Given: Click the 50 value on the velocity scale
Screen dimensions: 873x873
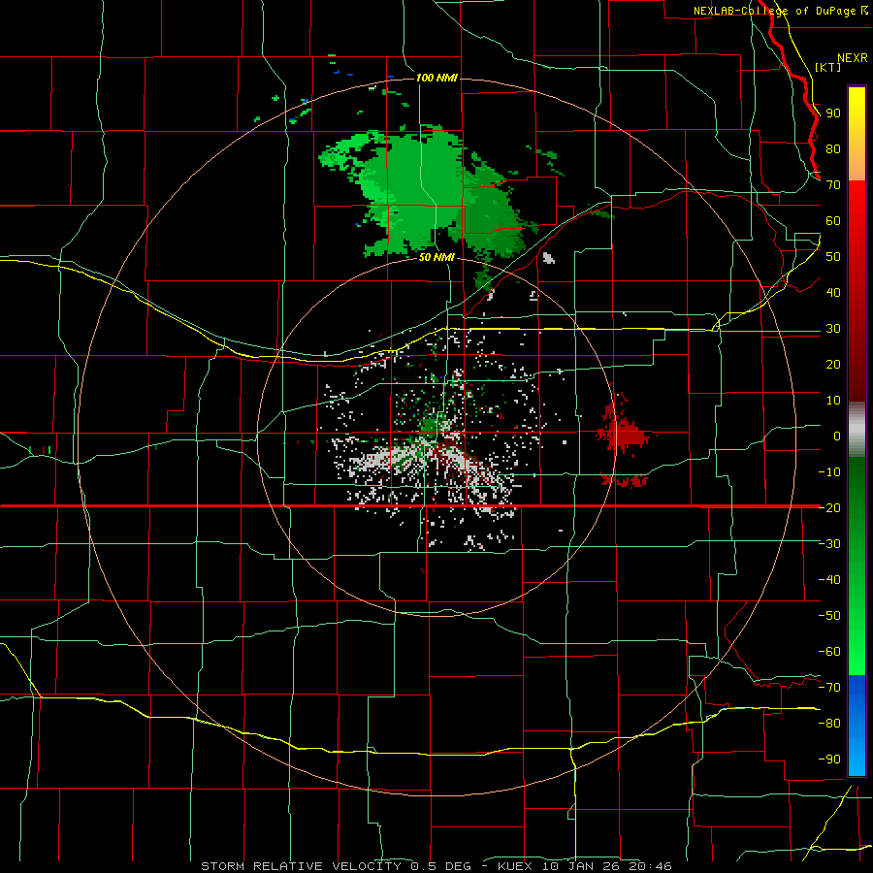Looking at the screenshot, I should coord(833,257).
